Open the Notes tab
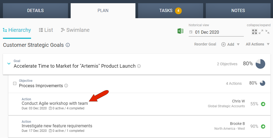Screen dimensions: 273x138 pyautogui.click(x=238, y=11)
